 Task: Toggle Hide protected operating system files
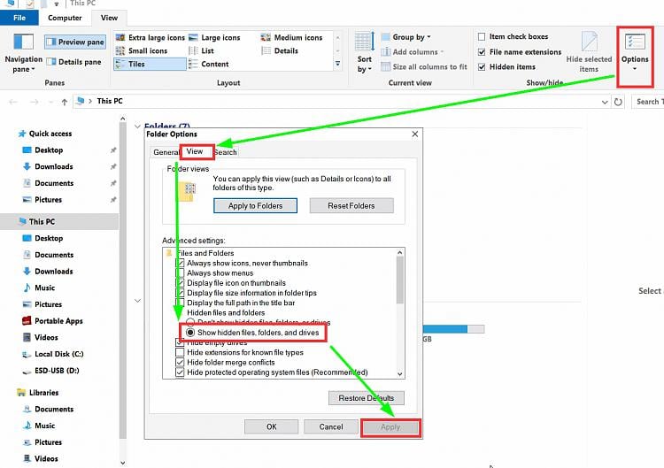click(180, 372)
